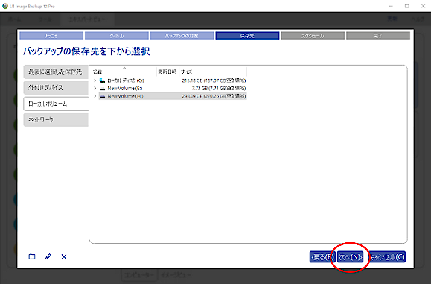Go to the タイトル wizard step

[117, 36]
